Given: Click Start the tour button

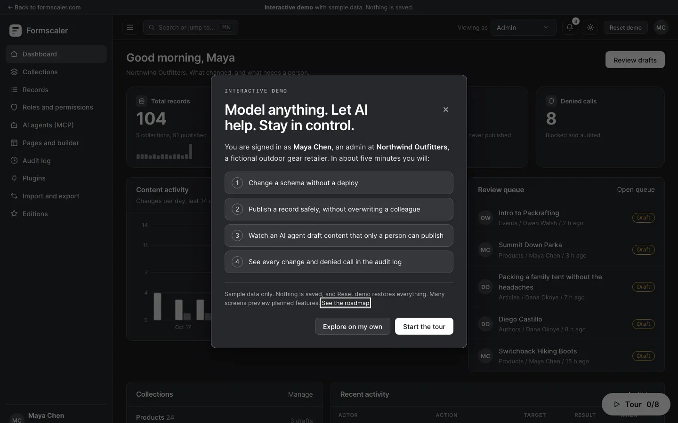Looking at the screenshot, I should click(424, 326).
